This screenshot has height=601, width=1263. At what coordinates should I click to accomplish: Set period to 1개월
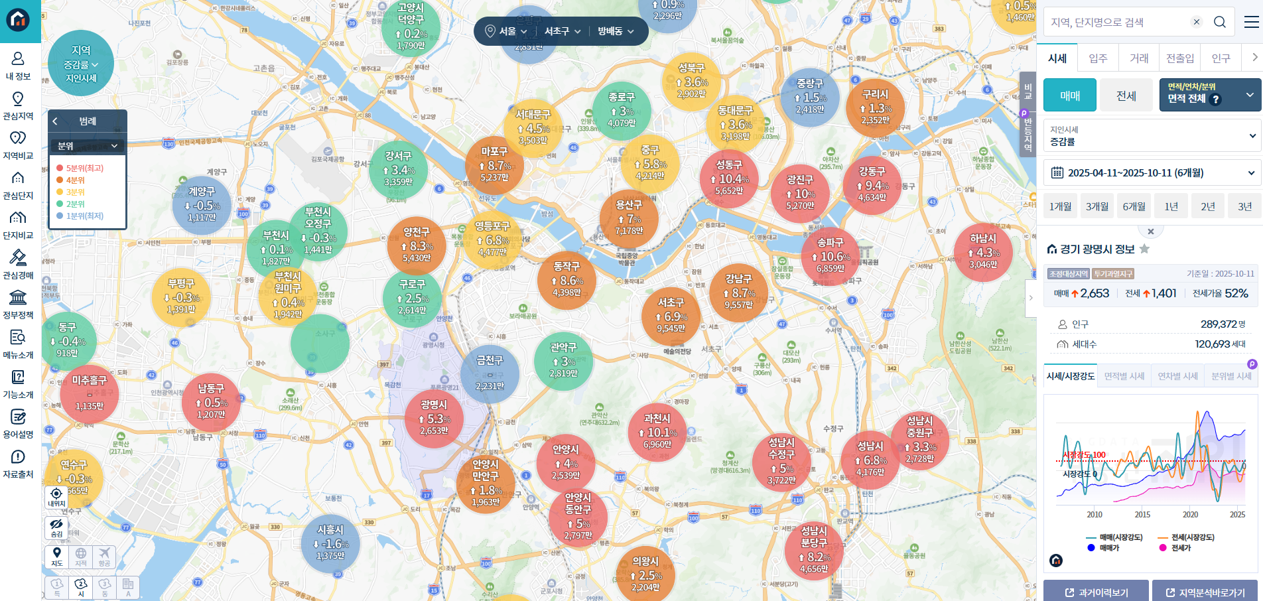click(x=1060, y=206)
